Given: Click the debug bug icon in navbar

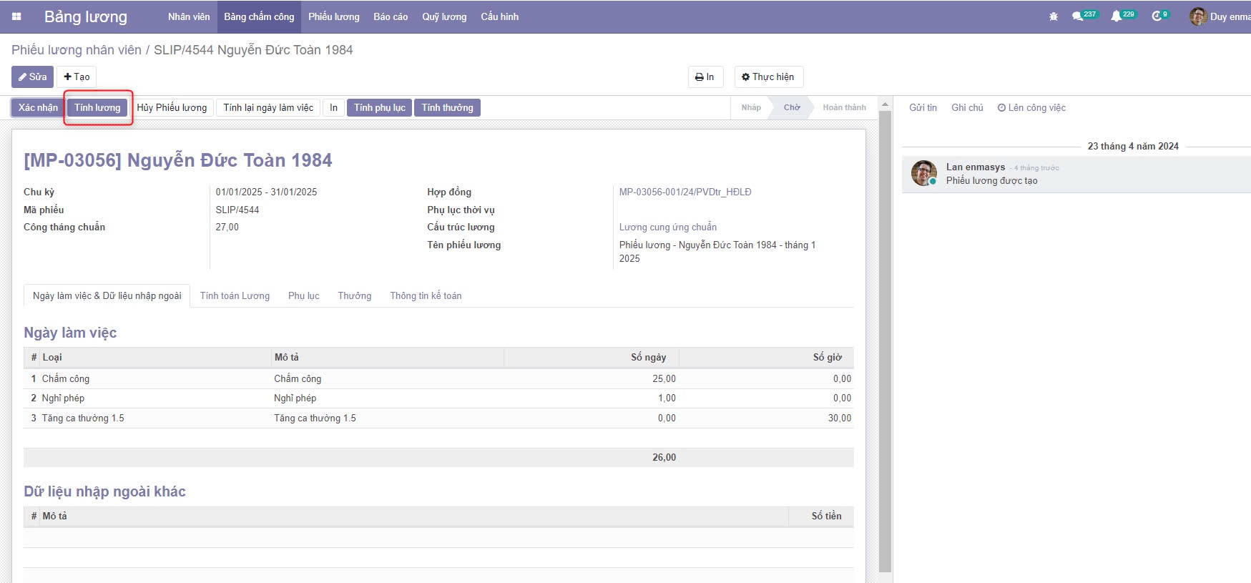Looking at the screenshot, I should click(1053, 16).
